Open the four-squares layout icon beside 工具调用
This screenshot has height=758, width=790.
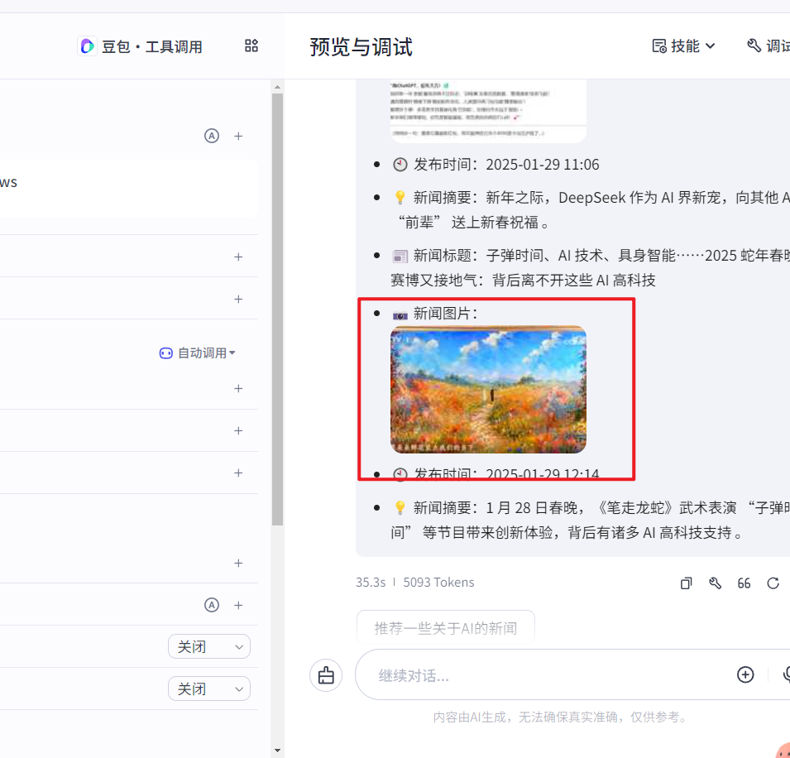click(251, 46)
